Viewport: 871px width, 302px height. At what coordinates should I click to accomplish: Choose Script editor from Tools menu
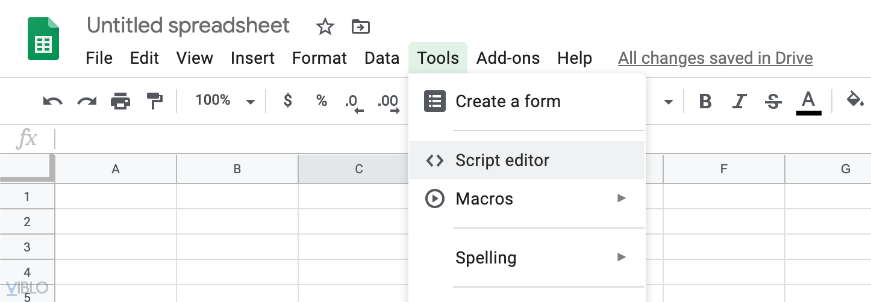502,161
